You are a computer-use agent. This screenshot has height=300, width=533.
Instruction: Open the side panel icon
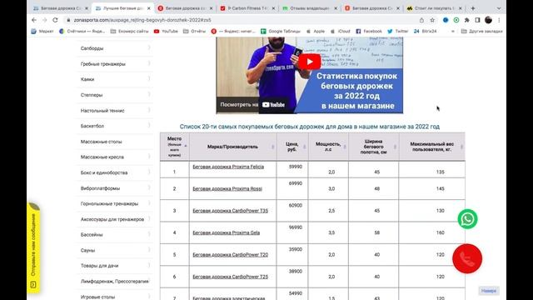477,20
